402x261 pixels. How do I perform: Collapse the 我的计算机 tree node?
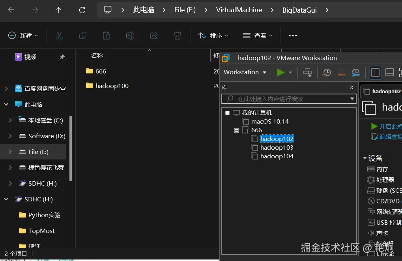click(227, 113)
